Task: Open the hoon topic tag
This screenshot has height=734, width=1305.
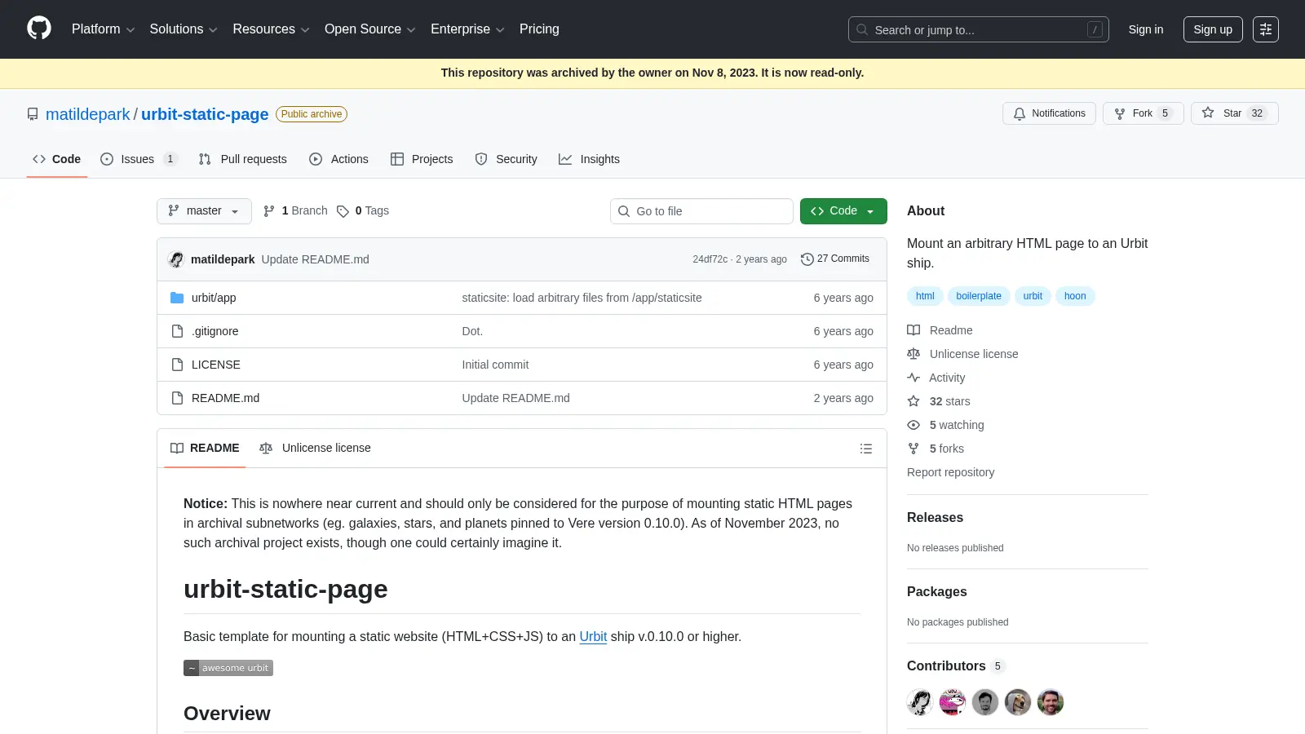Action: 1075,296
